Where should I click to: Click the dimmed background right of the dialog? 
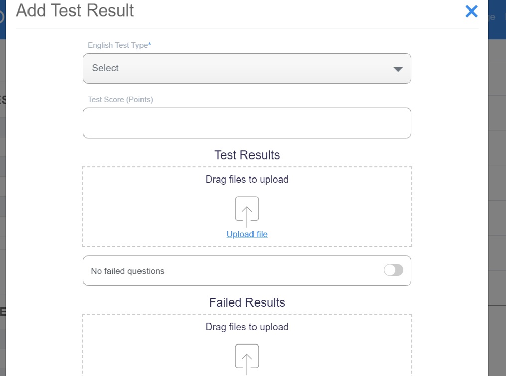coord(497,199)
